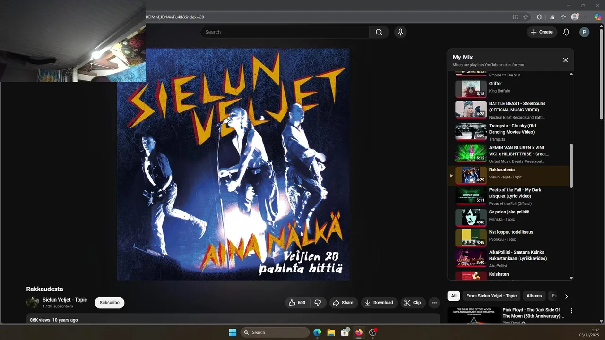Open Sielun Veljet channel avatar
Screen dimensions: 605x340
click(33, 303)
